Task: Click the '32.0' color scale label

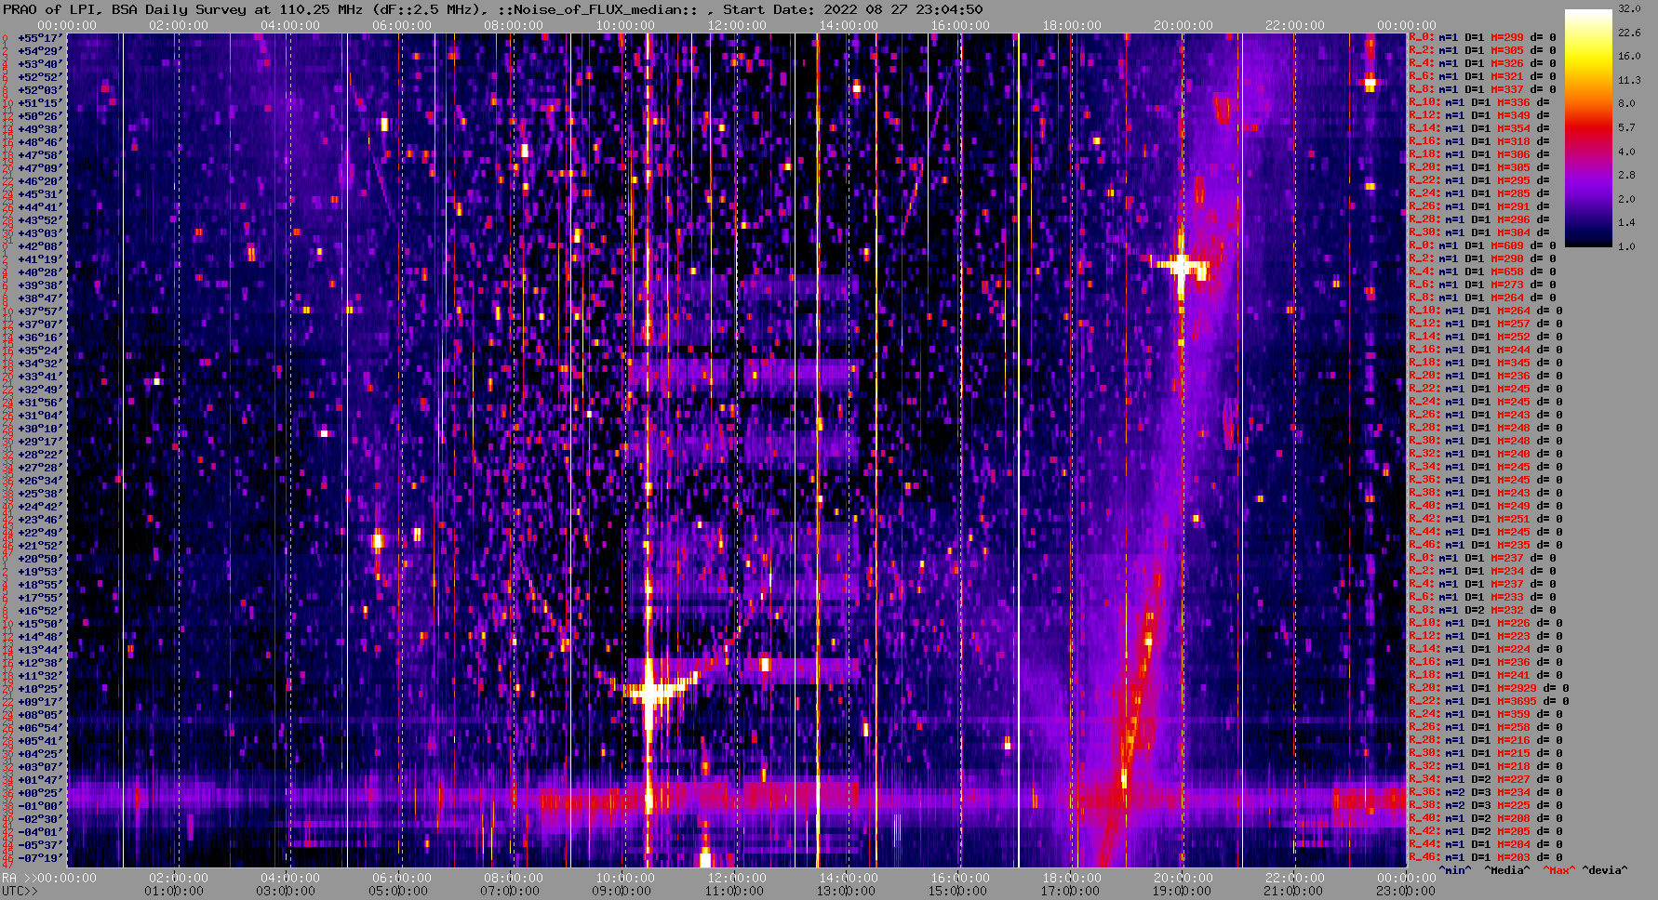Action: click(1629, 8)
